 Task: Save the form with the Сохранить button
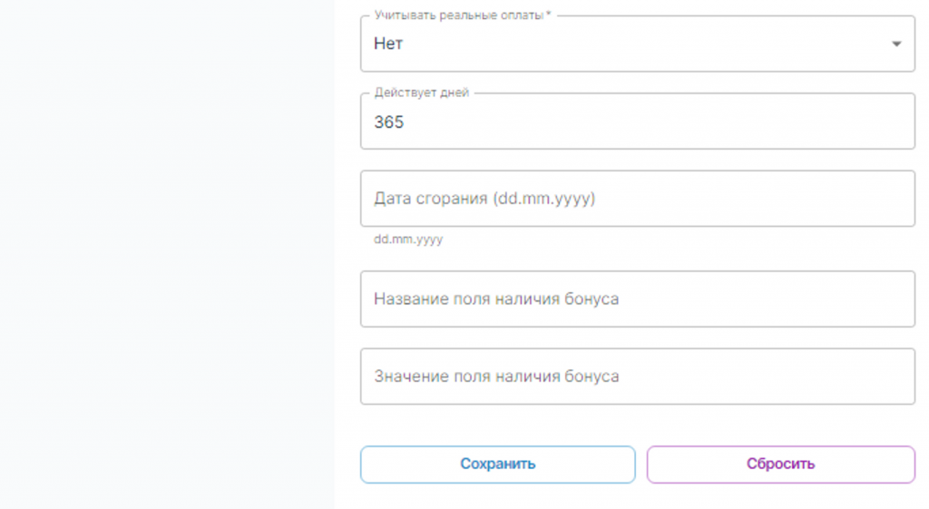point(498,465)
